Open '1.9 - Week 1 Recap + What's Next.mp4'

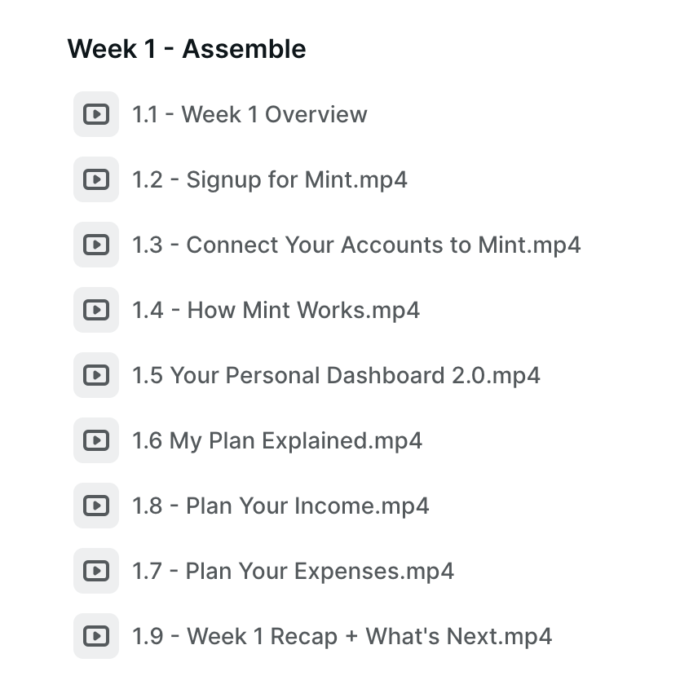[342, 636]
